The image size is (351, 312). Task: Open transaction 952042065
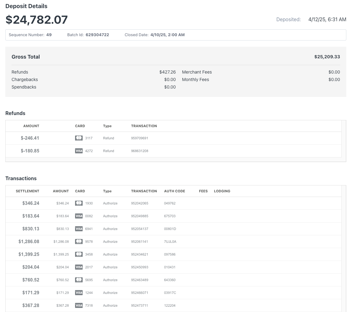pos(140,203)
